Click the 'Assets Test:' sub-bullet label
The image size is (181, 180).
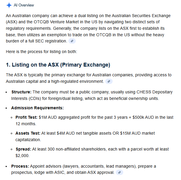point(28,133)
